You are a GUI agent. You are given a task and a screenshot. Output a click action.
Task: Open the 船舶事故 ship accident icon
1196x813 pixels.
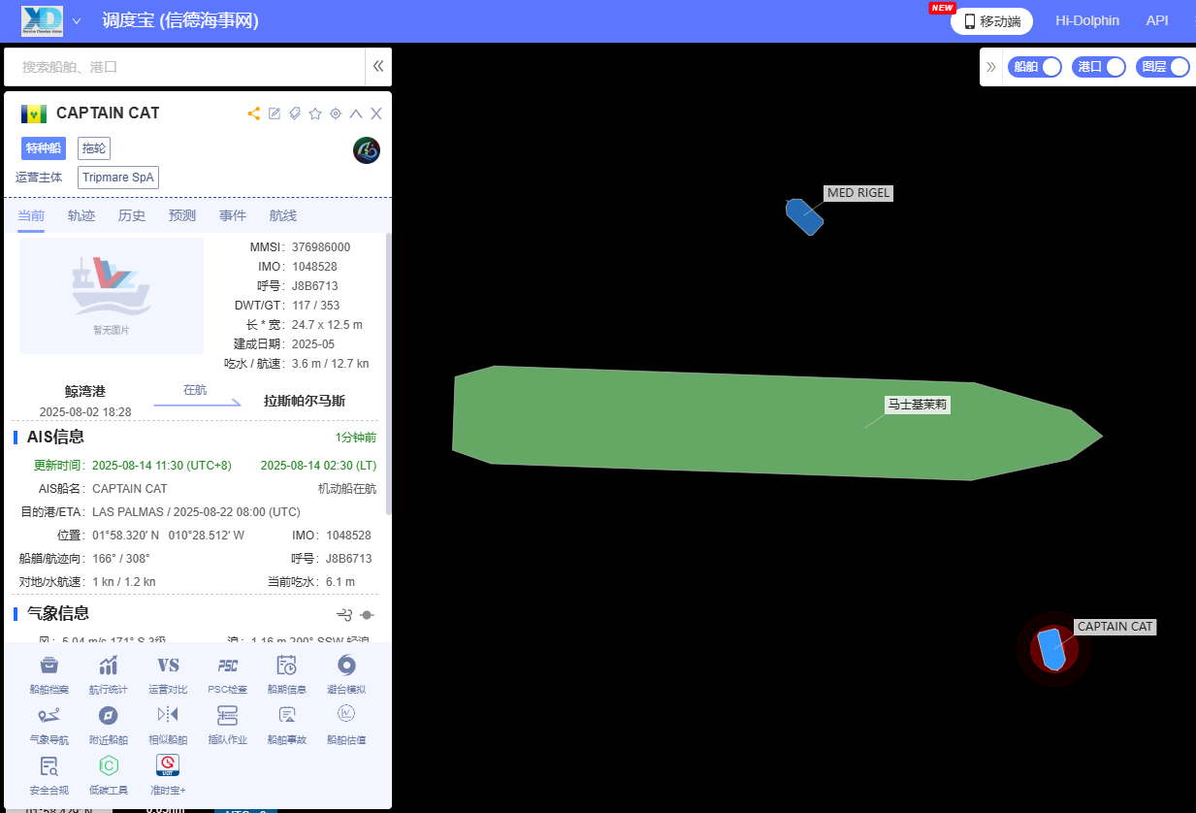pyautogui.click(x=287, y=715)
